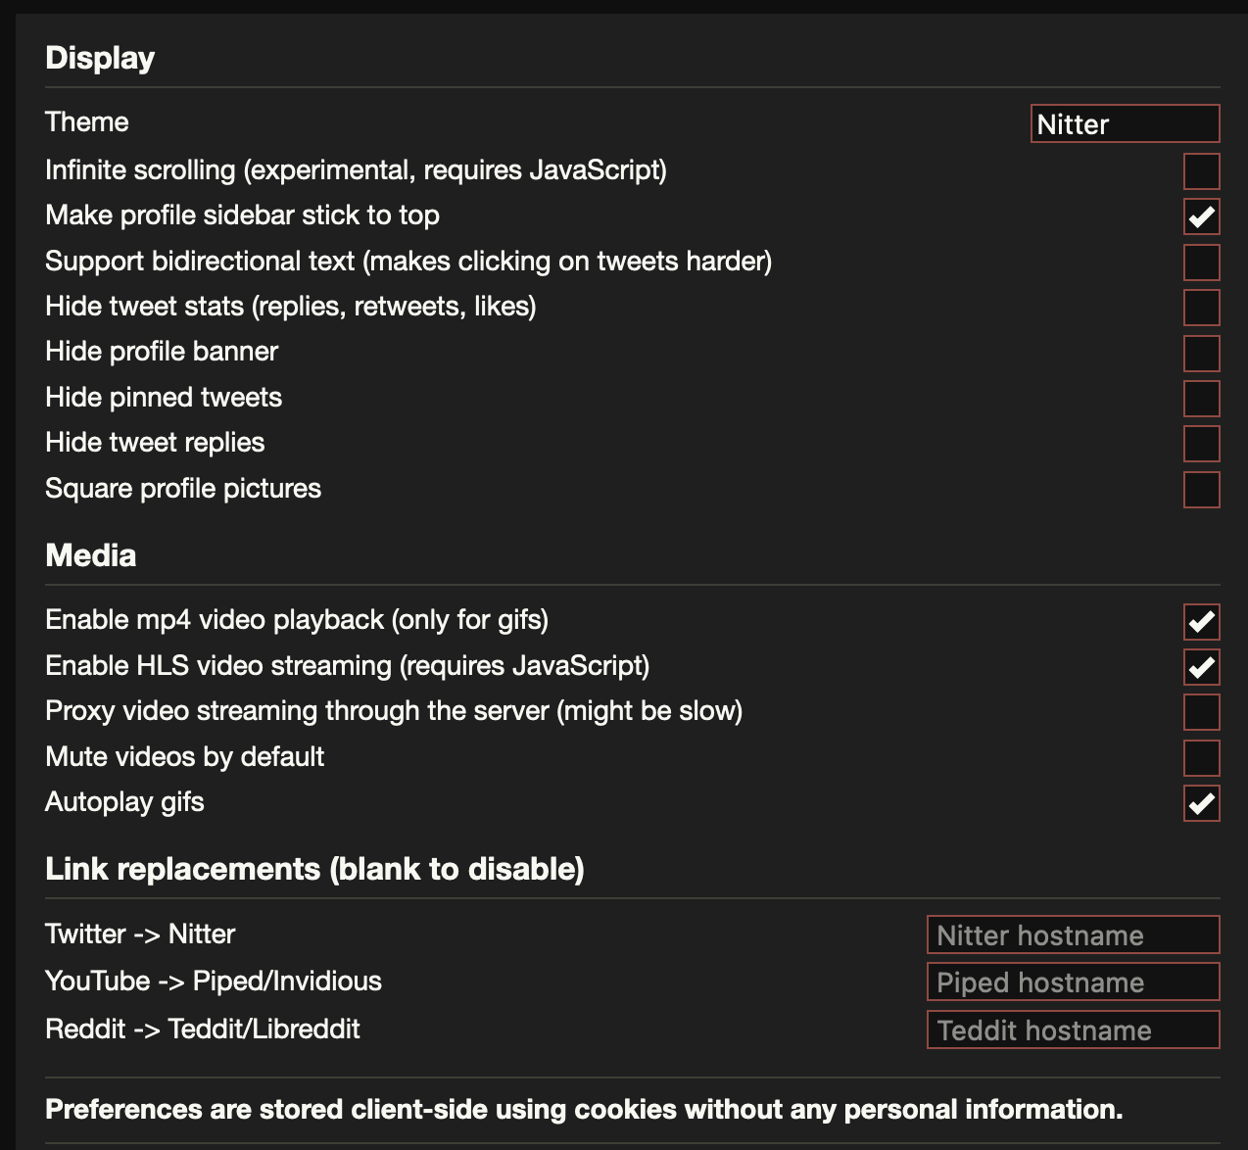Enable infinite scrolling

(1201, 171)
